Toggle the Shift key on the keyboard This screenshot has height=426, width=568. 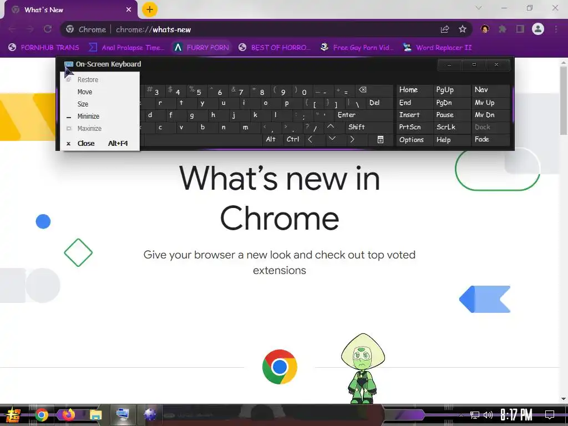pos(369,127)
